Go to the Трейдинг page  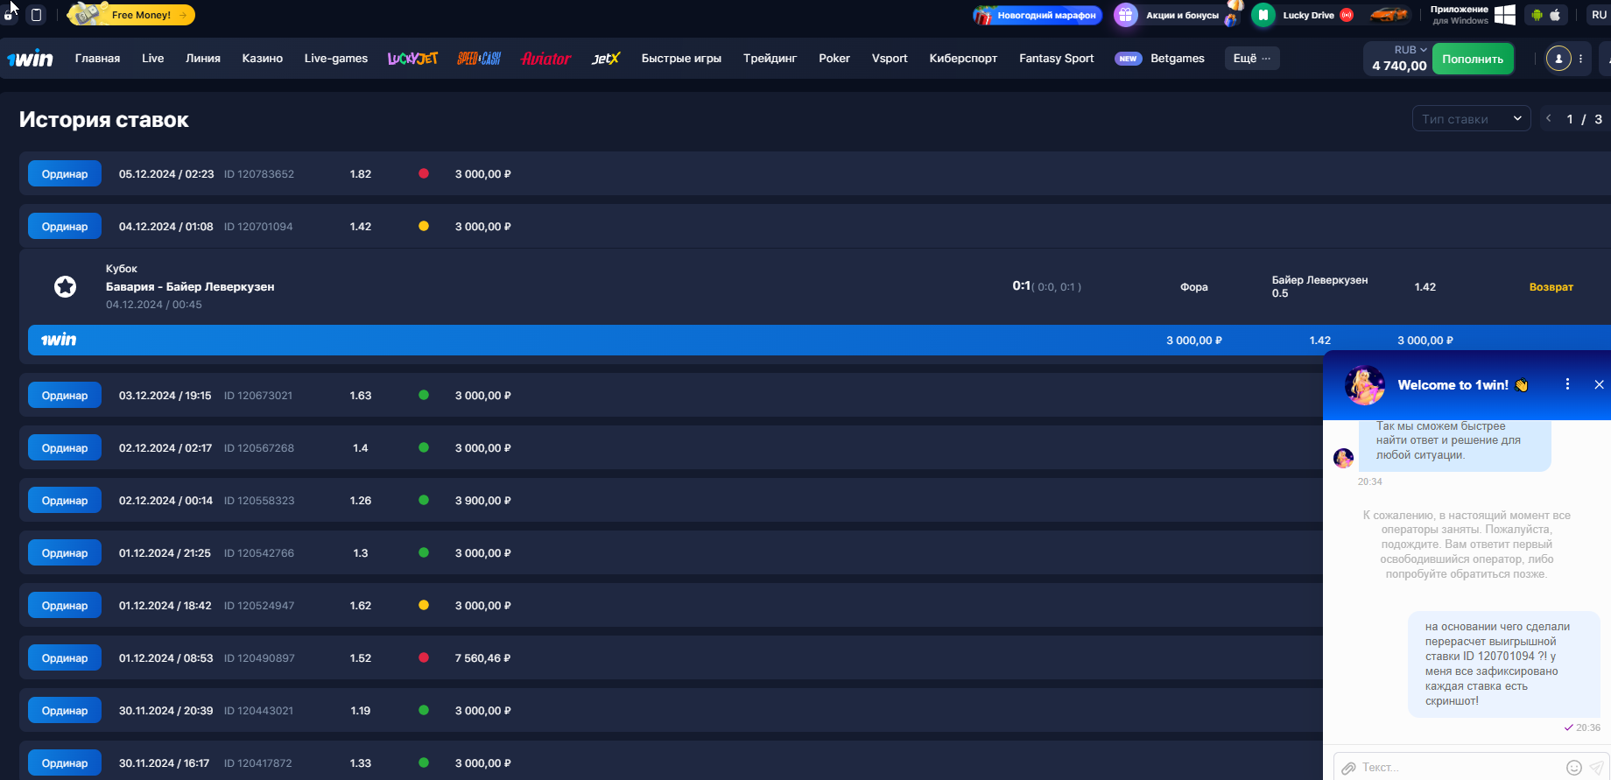(770, 59)
